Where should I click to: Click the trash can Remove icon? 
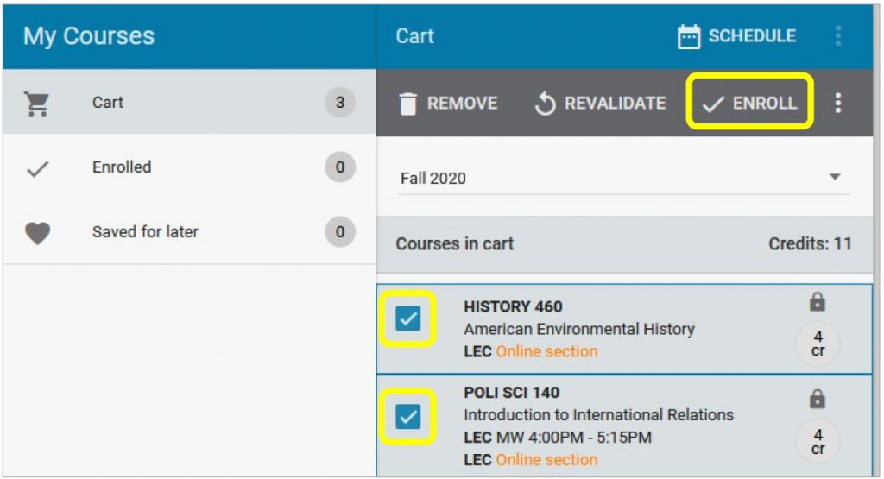pyautogui.click(x=407, y=104)
